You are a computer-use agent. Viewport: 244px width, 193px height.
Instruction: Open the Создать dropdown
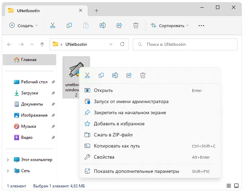(23, 25)
